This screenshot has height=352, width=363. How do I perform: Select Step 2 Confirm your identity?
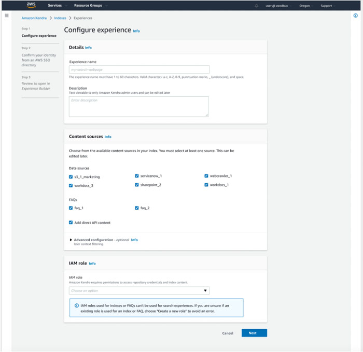(39, 60)
